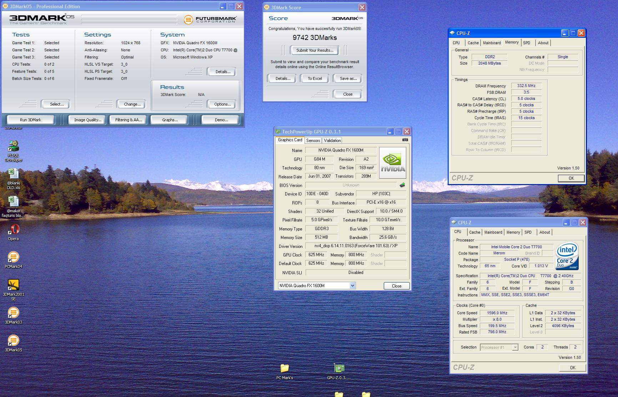This screenshot has height=397, width=618.
Task: Click the CPU Specification field in CPU-Z
Action: 530,276
